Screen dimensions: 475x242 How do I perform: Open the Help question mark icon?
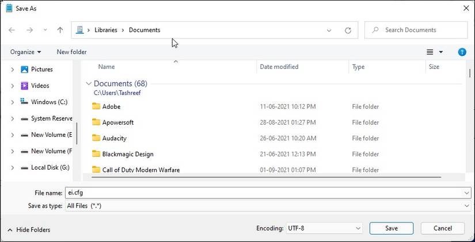click(x=462, y=52)
